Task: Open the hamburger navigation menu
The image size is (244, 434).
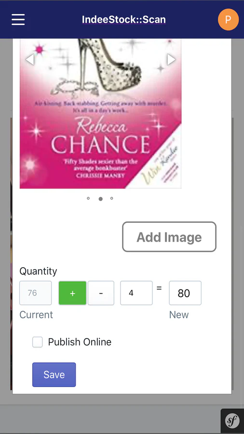Action: coord(18,19)
